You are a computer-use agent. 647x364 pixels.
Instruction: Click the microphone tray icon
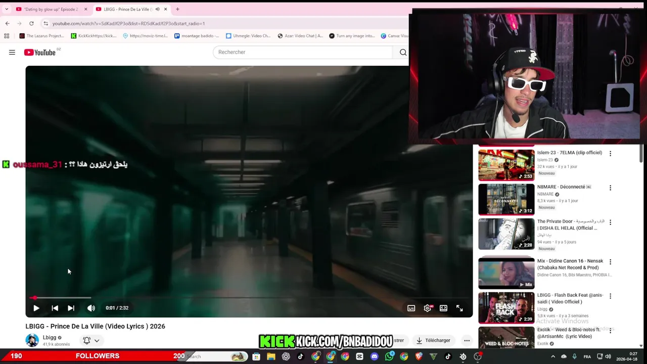point(575,356)
